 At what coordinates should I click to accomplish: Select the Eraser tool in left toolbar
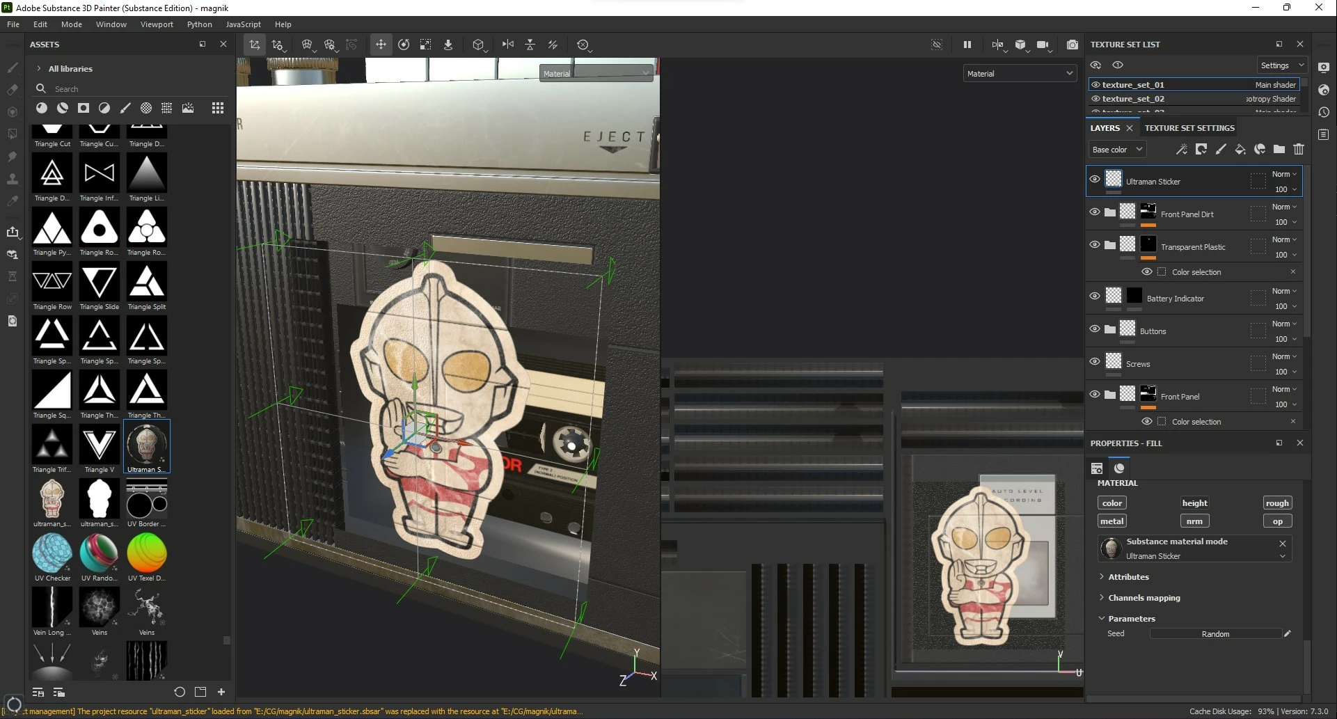[13, 90]
